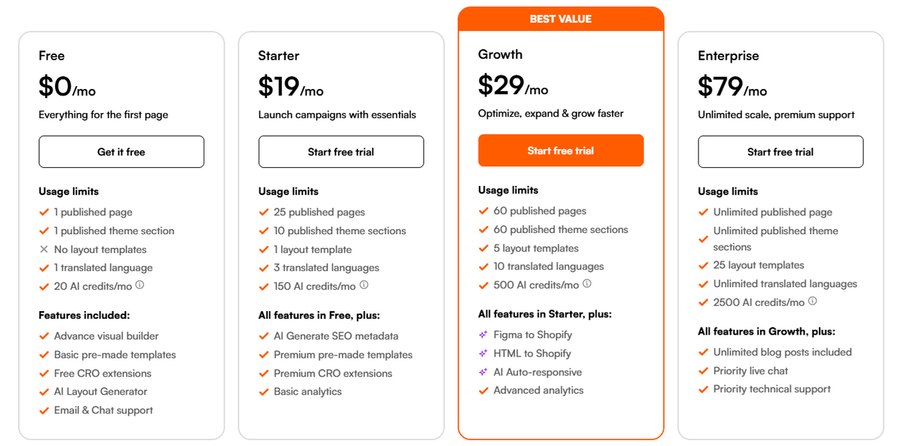Click Start free trial under the Starter plan
The height and width of the screenshot is (446, 905).
point(341,151)
